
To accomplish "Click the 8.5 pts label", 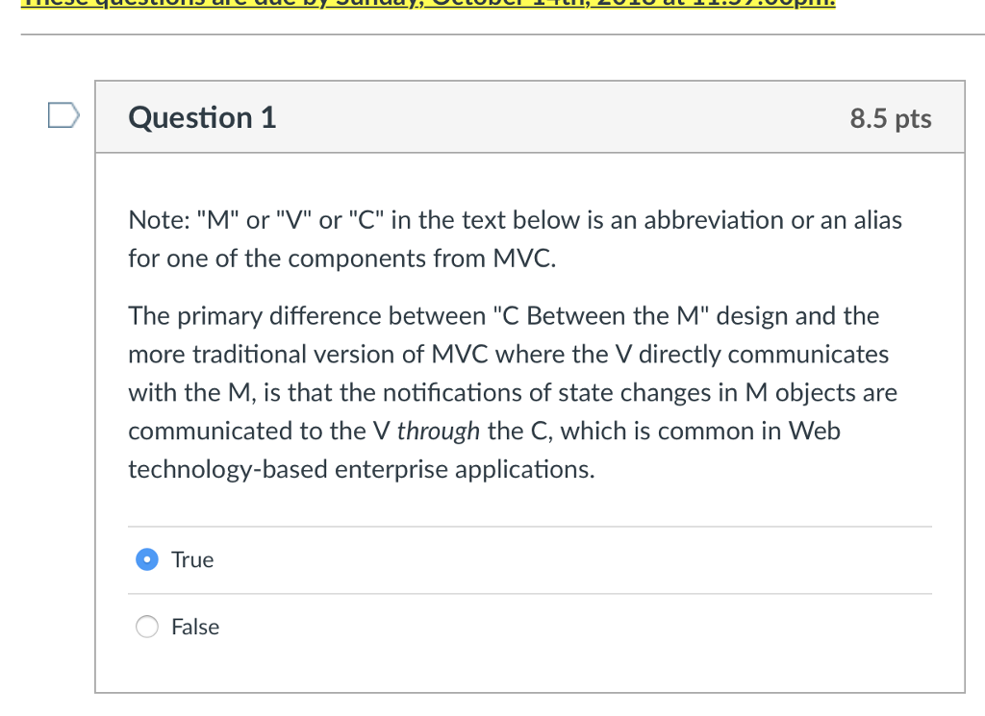I will coord(891,118).
